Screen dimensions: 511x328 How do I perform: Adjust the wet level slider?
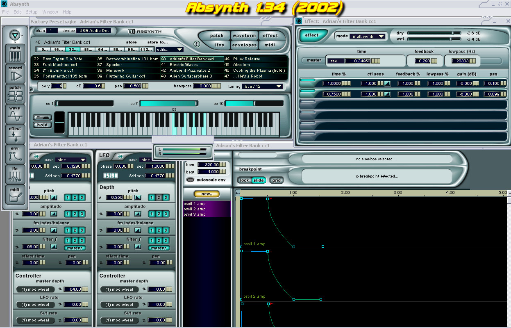click(435, 39)
